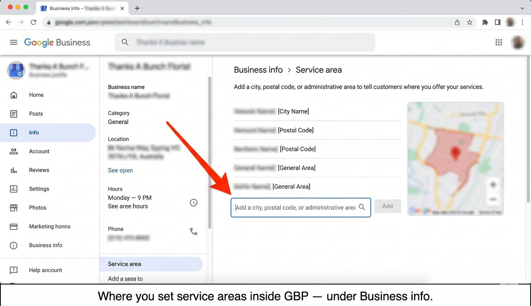Open the hamburger main menu

[x=14, y=42]
